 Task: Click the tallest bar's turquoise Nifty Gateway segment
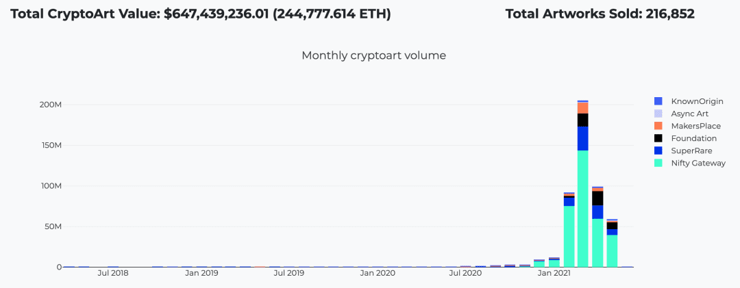[x=582, y=209]
